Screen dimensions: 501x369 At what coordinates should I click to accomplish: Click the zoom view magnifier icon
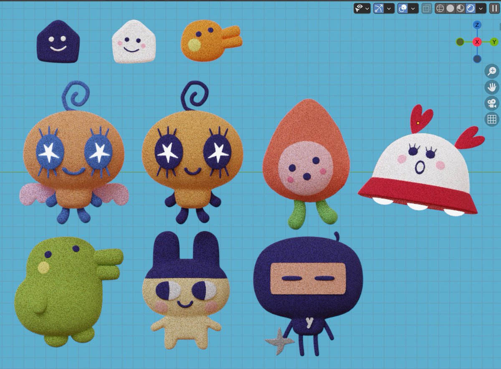coord(492,71)
